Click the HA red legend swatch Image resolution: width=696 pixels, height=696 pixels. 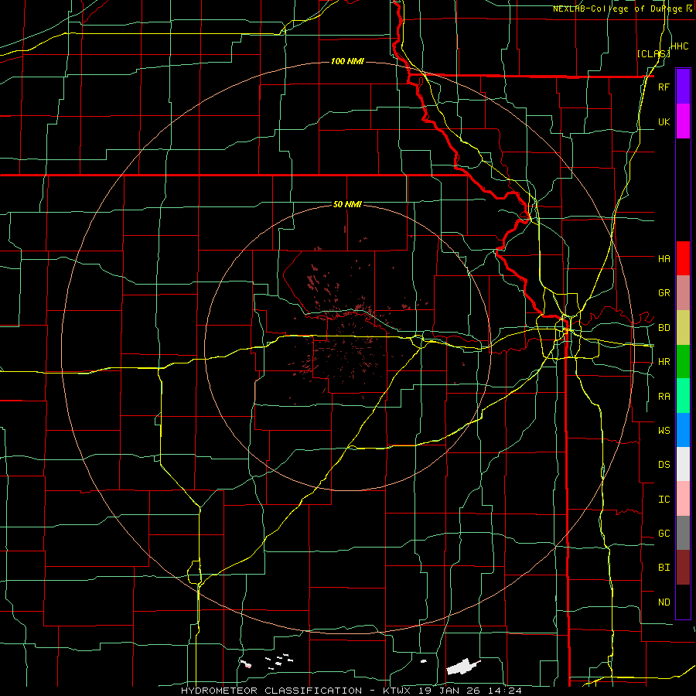(x=683, y=258)
